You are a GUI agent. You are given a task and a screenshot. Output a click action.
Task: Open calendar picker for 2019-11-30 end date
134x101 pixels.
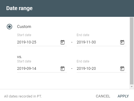(122, 42)
